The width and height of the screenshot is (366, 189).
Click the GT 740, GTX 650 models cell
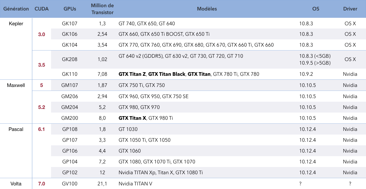(147, 24)
